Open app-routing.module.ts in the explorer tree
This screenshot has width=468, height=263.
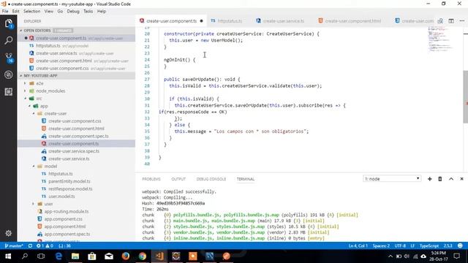coord(67,211)
